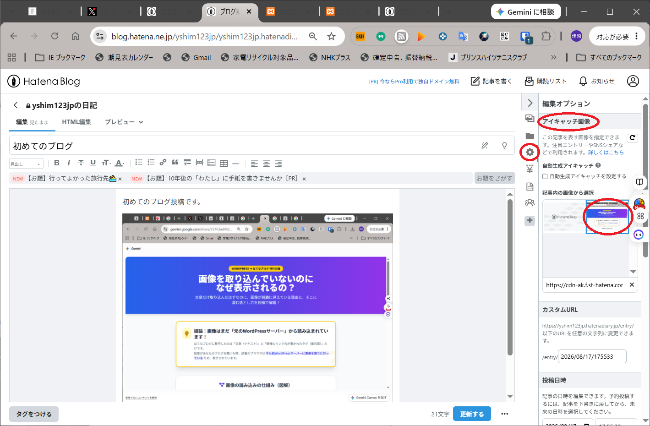This screenshot has height=426, width=650.
Task: Open the 見出し heading style dropdown
Action: click(26, 164)
